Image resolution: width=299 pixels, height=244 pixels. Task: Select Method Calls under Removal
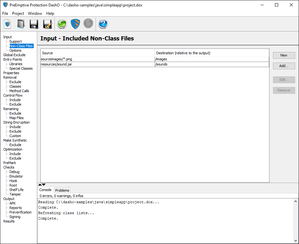(x=19, y=91)
